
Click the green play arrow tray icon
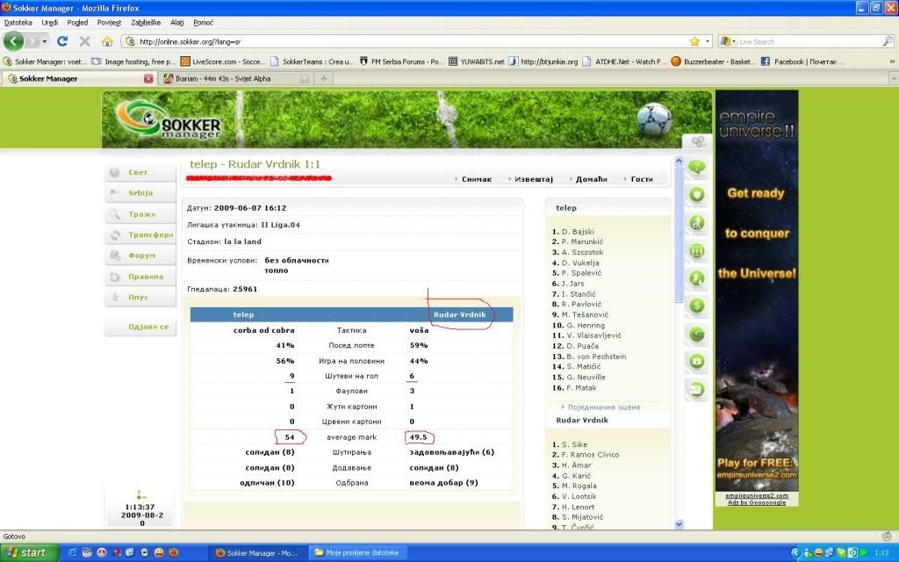point(864,553)
